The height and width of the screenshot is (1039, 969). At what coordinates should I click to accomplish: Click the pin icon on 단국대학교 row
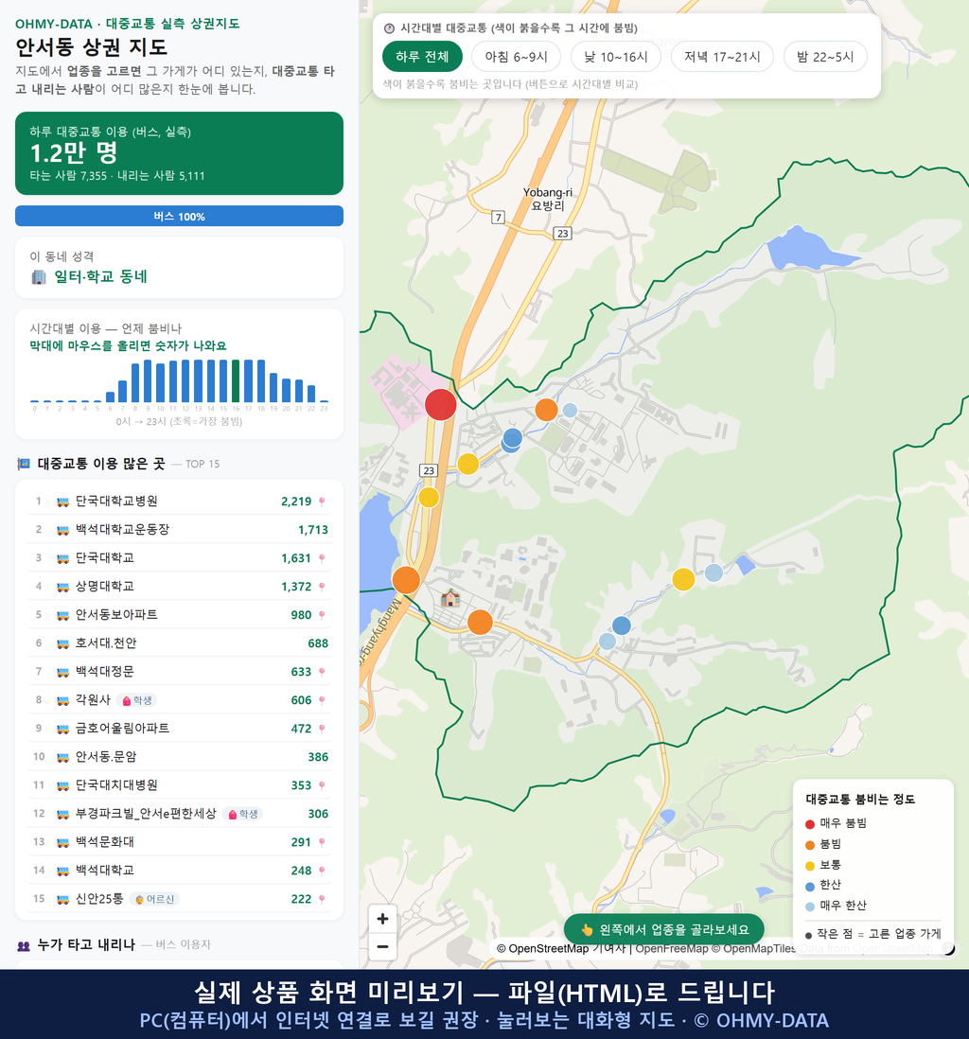[322, 558]
